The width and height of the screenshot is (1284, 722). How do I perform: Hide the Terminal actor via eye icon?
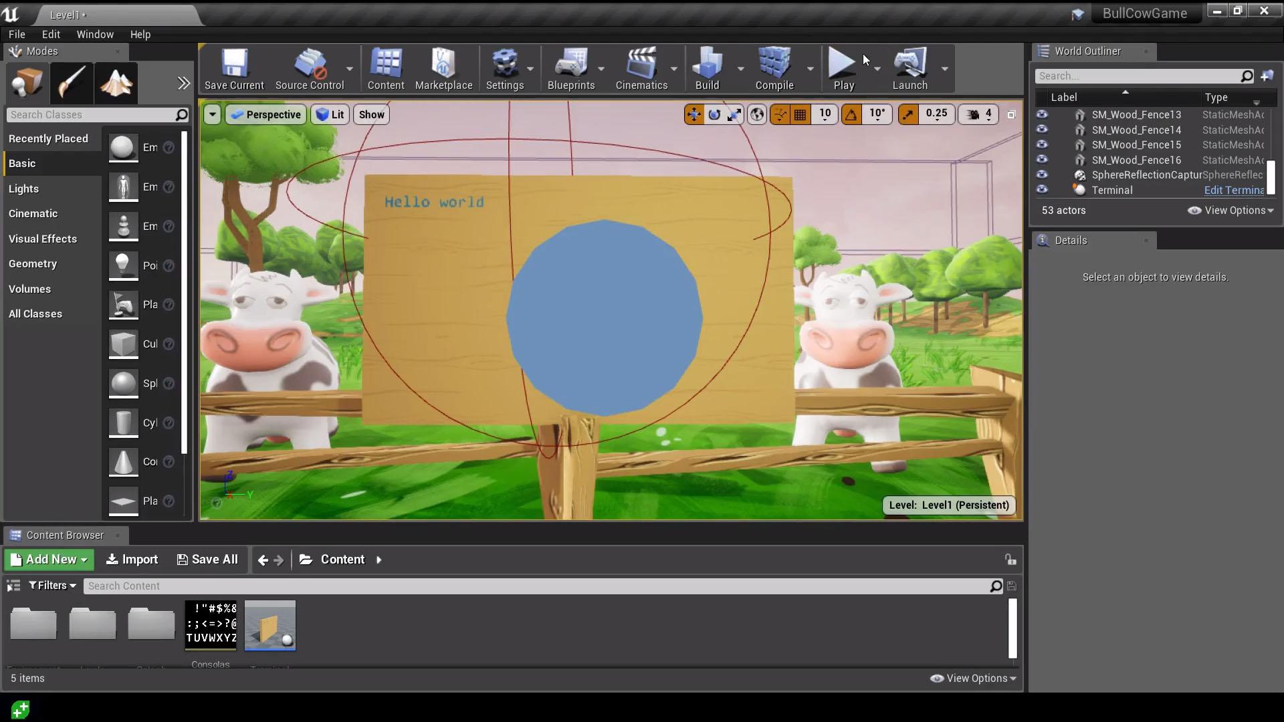[x=1042, y=190]
